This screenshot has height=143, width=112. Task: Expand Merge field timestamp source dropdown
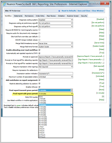tap(55, 43)
